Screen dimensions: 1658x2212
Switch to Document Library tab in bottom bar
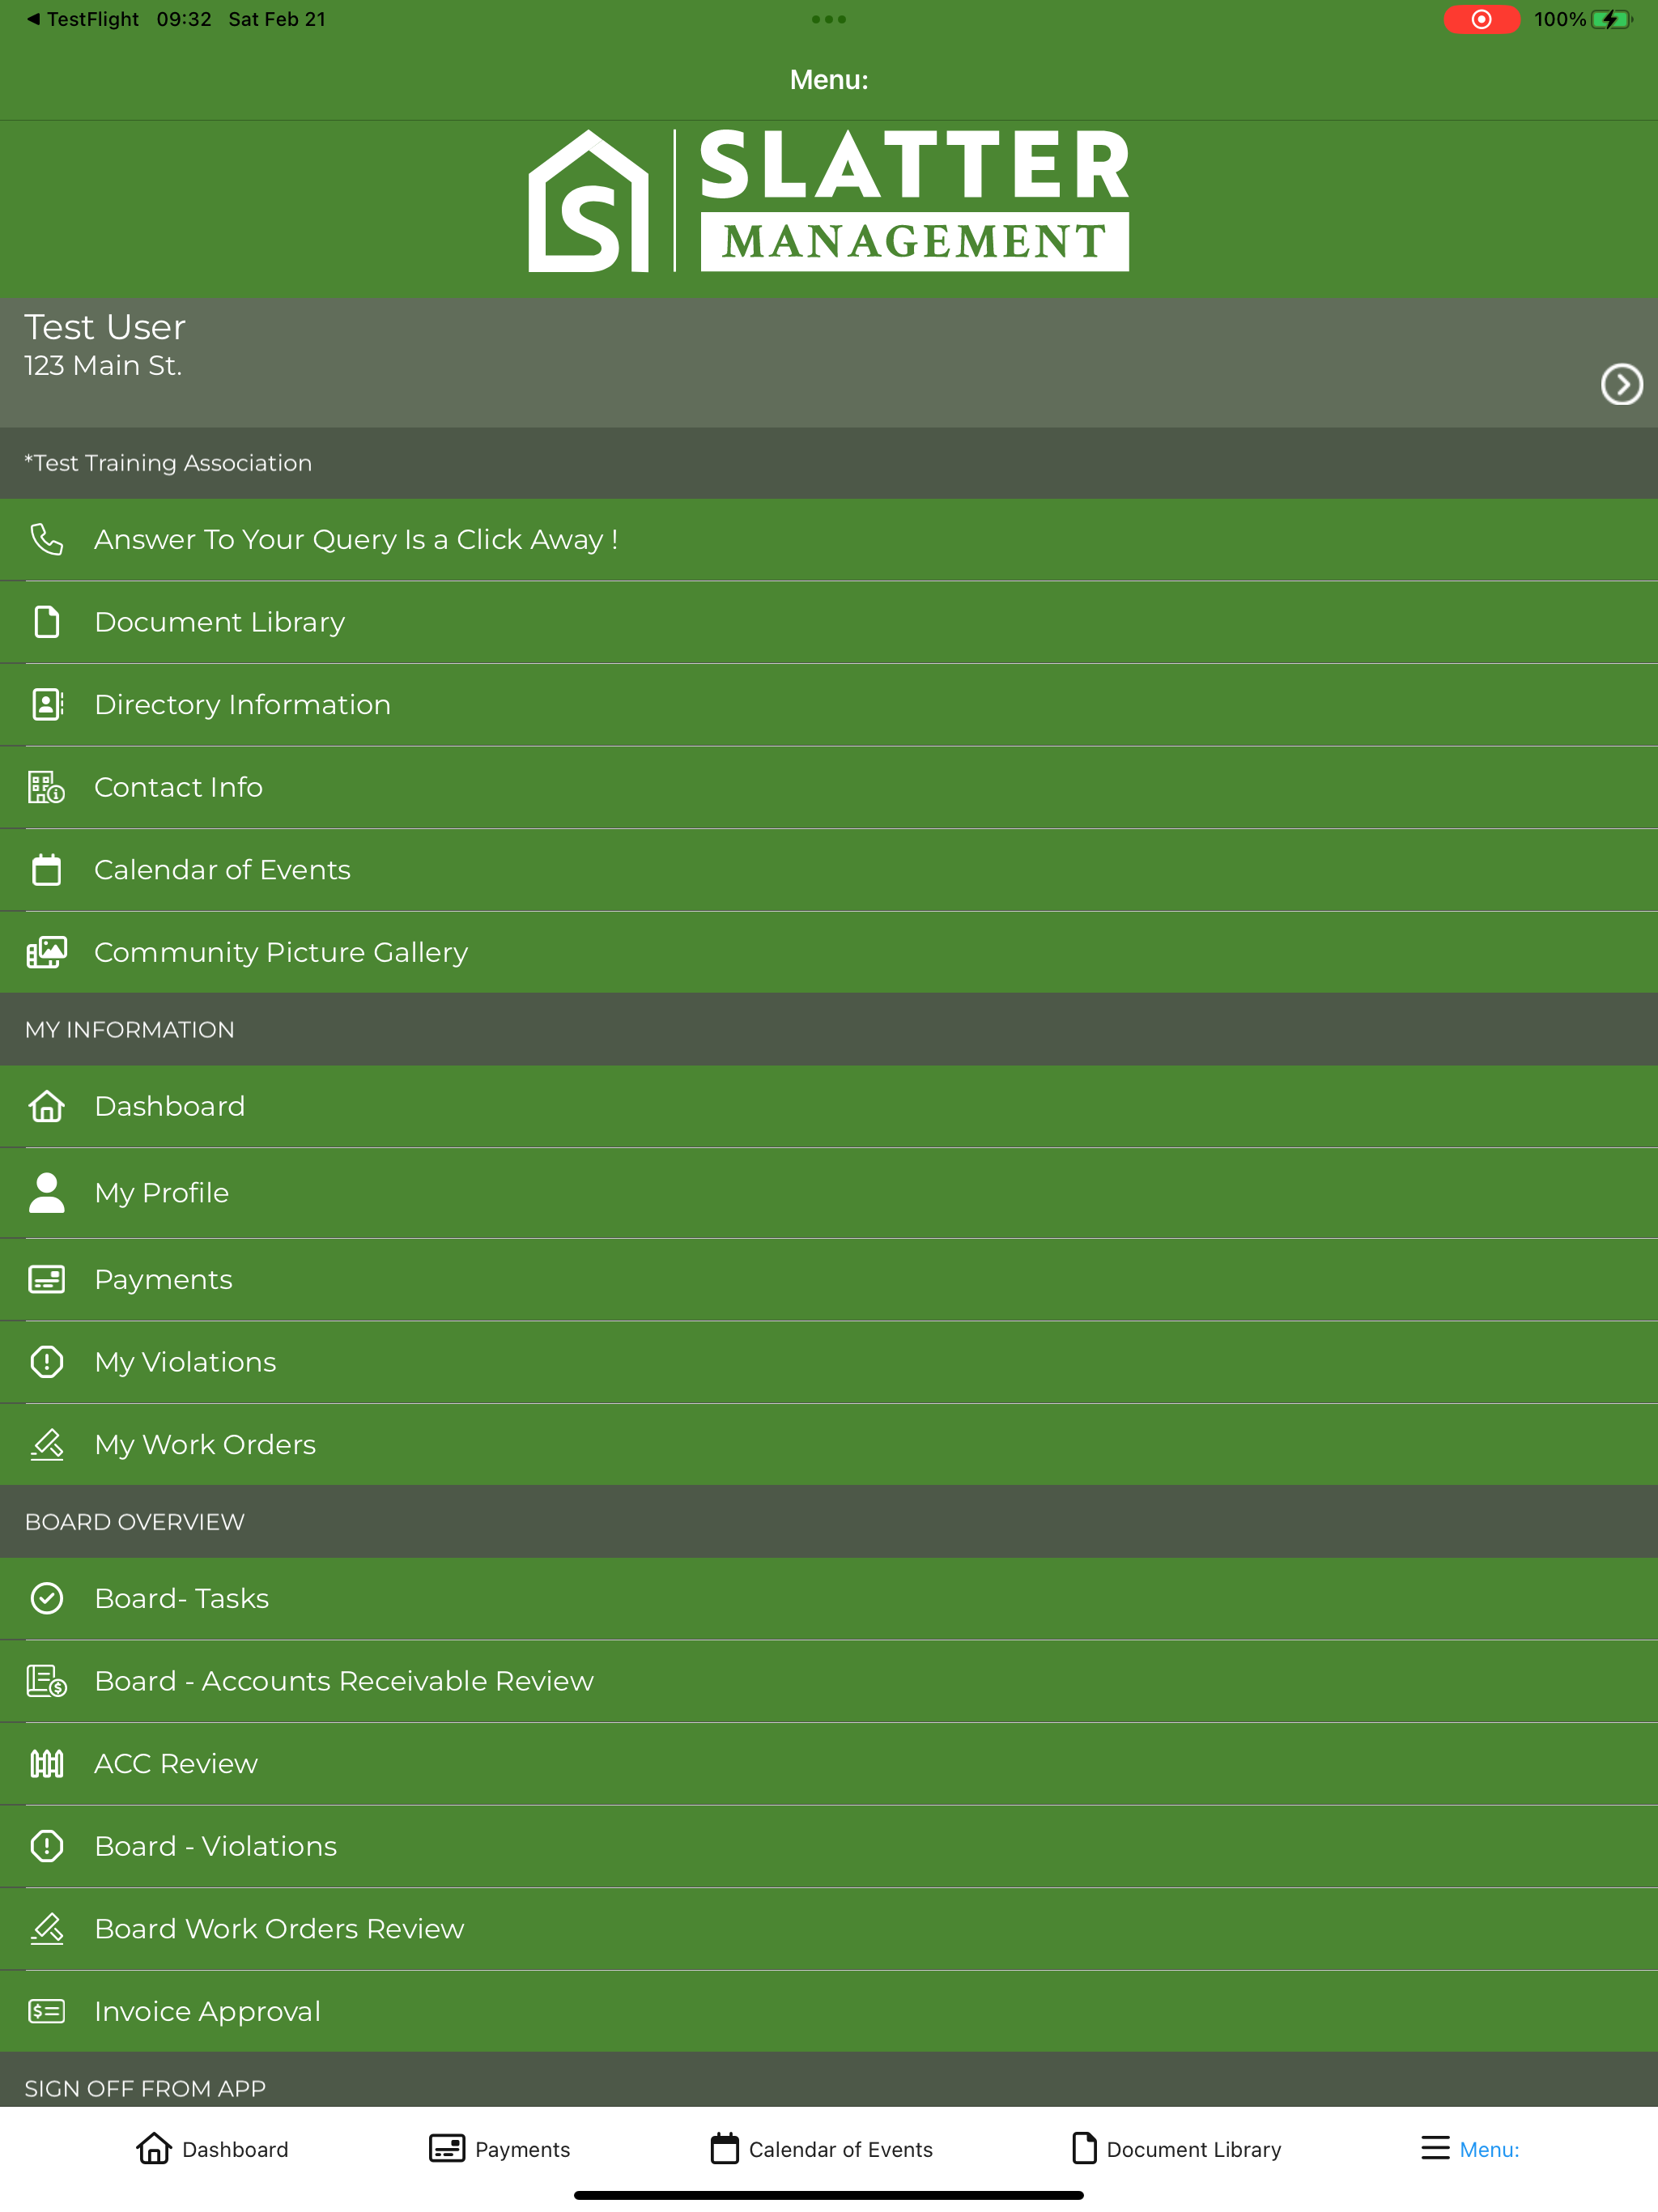[1176, 2149]
